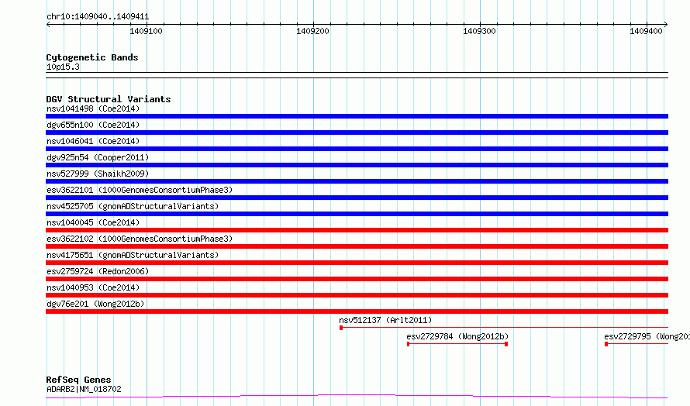
Task: Open nsv1040045 (Coe2014) variant label
Action: click(93, 222)
